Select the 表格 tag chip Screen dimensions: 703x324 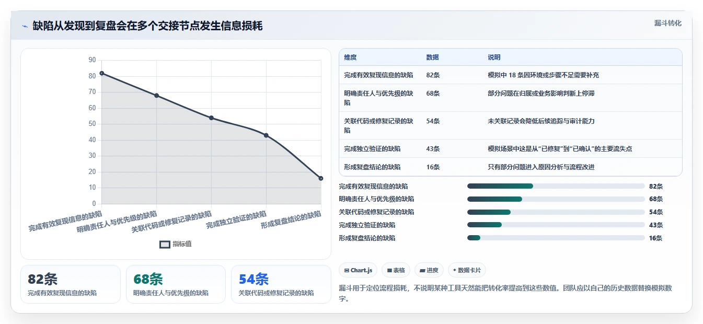(x=396, y=270)
